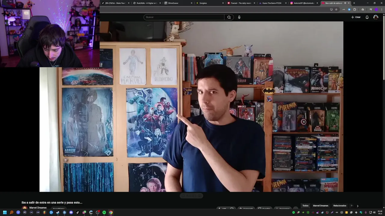Image resolution: width=385 pixels, height=216 pixels.
Task: Close the EthnoGuessr tab
Action: pos(192,3)
